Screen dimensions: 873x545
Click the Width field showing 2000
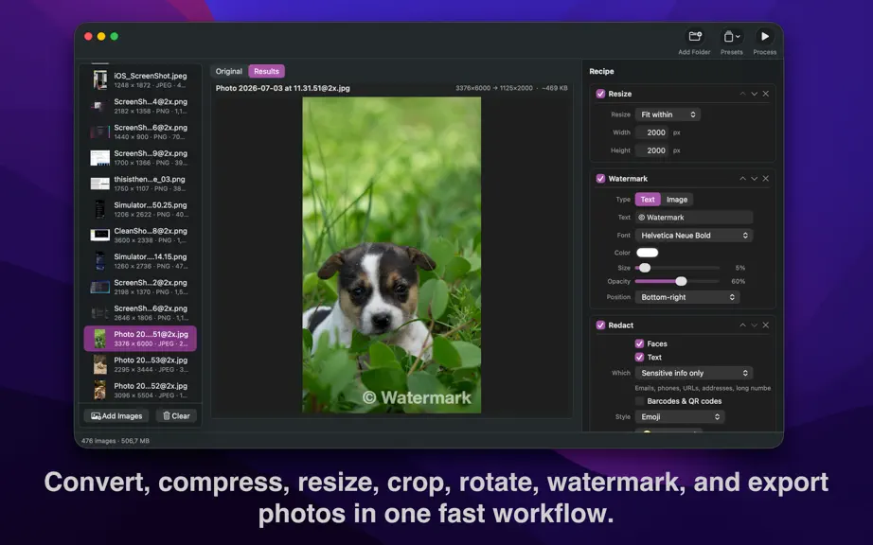pyautogui.click(x=652, y=132)
